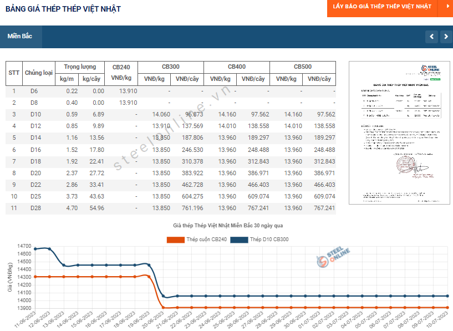Viewport: 453px width, 331px height.
Task: Click the next region arrow button
Action: tap(446, 37)
